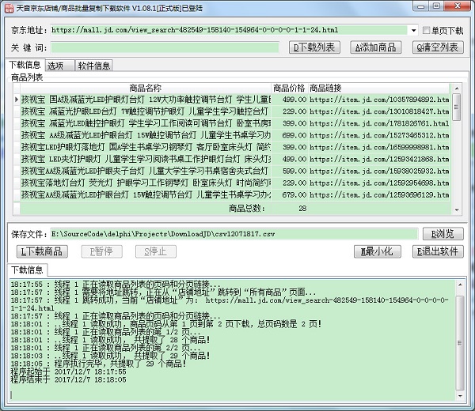Screen dimensions: 475x411
Task: Open the 京东地址 dropdown arrow
Action: pos(413,30)
